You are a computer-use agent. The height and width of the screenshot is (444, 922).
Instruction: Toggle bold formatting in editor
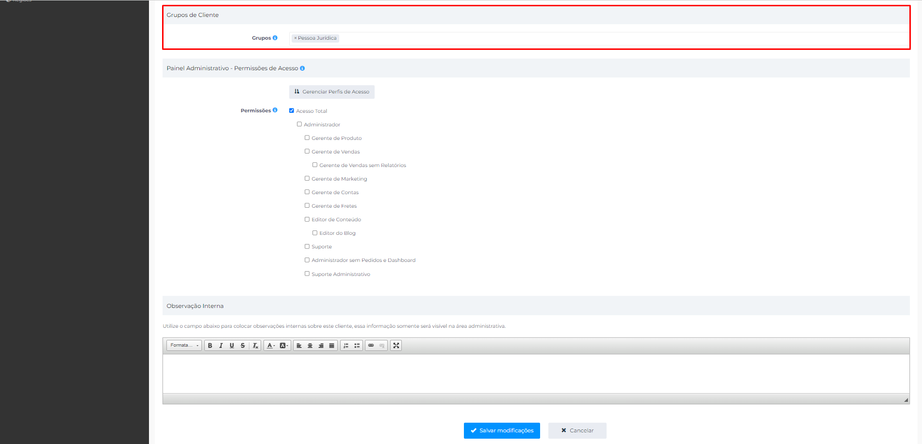point(210,345)
